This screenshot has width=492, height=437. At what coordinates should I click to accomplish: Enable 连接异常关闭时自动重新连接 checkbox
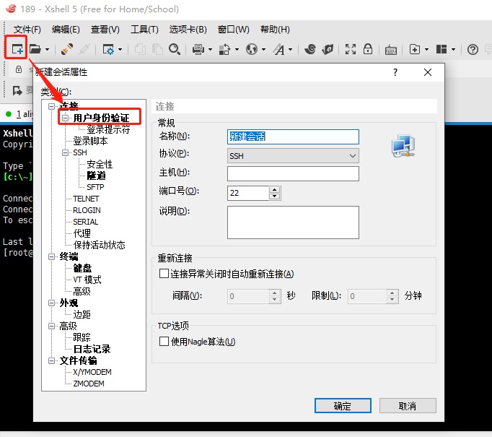click(164, 274)
